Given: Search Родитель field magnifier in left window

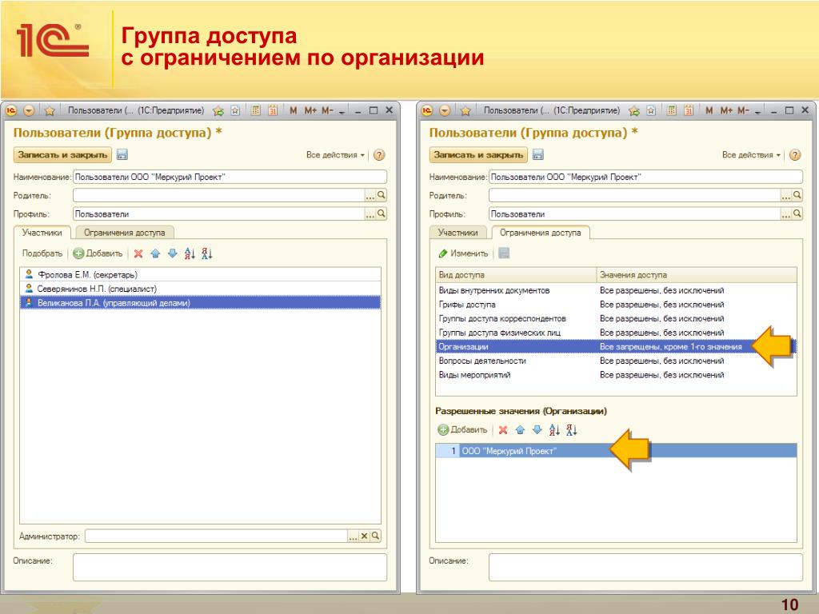Looking at the screenshot, I should point(382,195).
